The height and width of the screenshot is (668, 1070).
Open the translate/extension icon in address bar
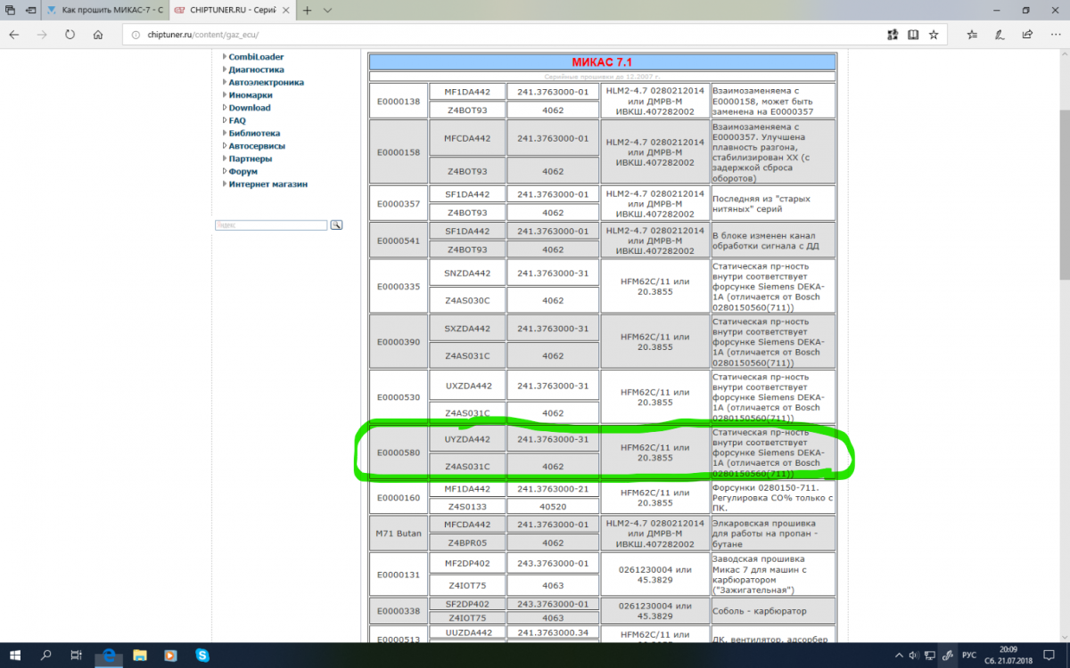click(x=893, y=35)
